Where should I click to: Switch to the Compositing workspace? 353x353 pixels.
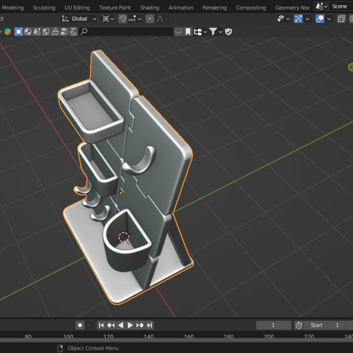[251, 8]
